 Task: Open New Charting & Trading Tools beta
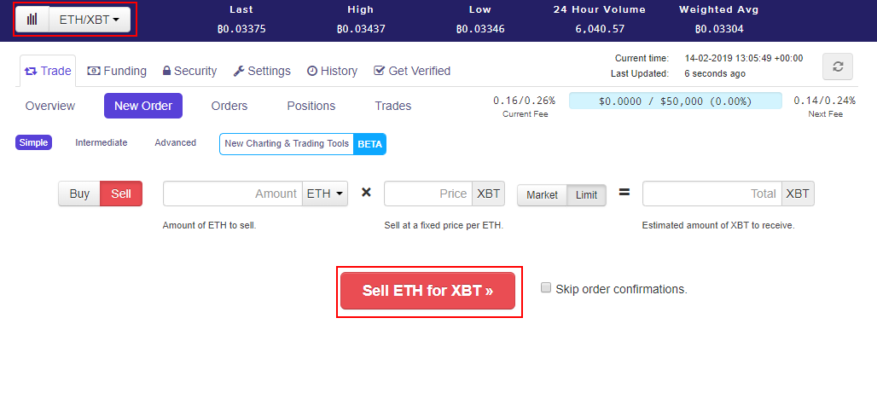302,144
